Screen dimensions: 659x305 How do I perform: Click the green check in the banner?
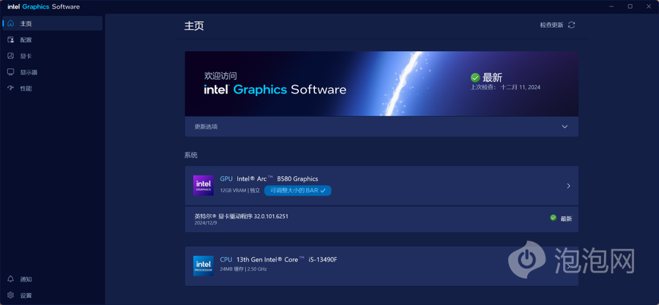click(x=475, y=78)
